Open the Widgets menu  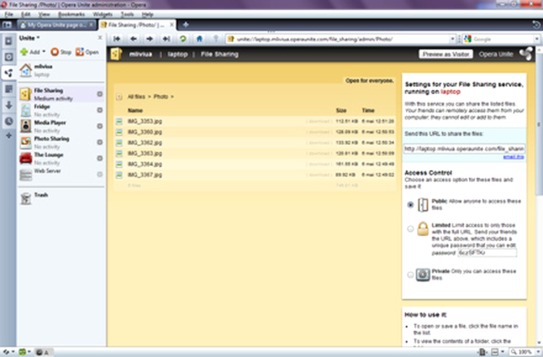[x=103, y=14]
